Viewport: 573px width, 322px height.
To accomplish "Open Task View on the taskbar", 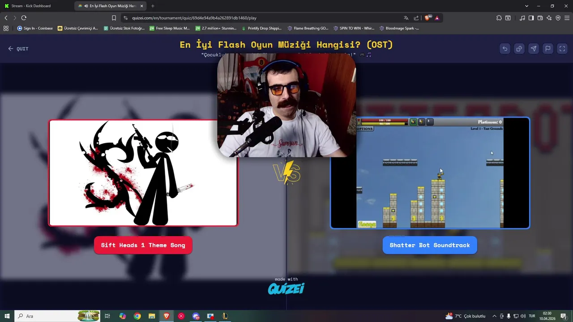I will (x=107, y=316).
